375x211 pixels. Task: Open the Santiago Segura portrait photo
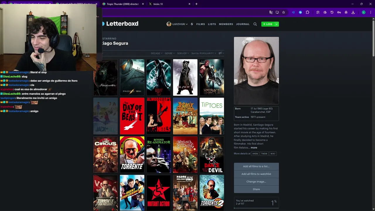click(x=256, y=70)
